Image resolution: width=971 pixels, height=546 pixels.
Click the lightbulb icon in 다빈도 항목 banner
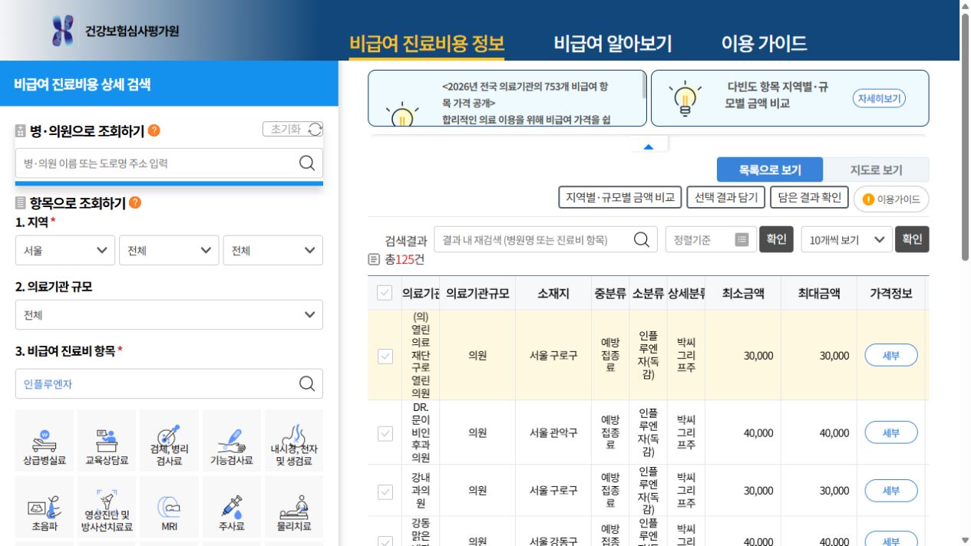pyautogui.click(x=685, y=99)
